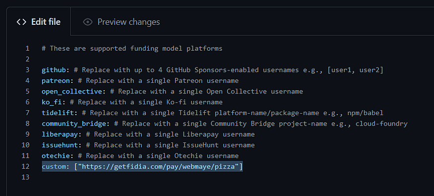
Task: Click the first-line comment about funding platforms
Action: 132,49
